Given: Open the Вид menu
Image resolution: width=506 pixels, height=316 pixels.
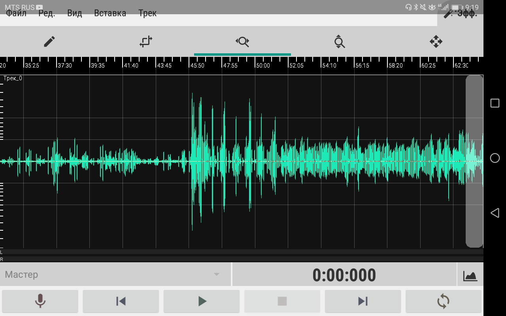Looking at the screenshot, I should [74, 13].
